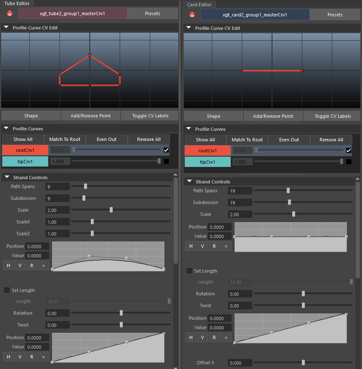Switch to the Tube Editor tab
This screenshot has width=362, height=369.
[17, 3]
